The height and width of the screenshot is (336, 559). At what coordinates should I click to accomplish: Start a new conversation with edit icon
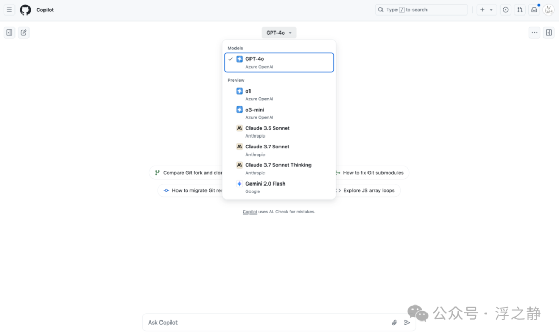click(x=24, y=33)
